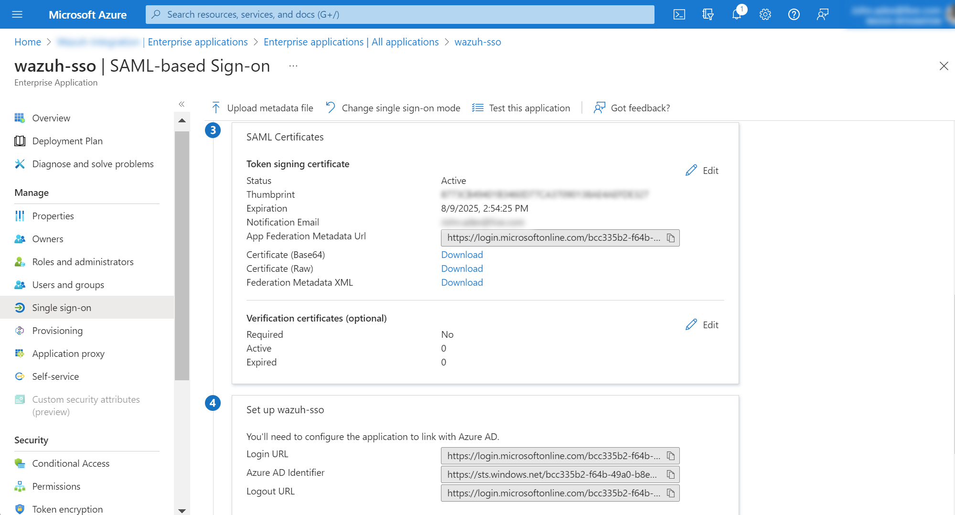Click Upload metadata file
This screenshot has width=955, height=515.
(x=262, y=108)
